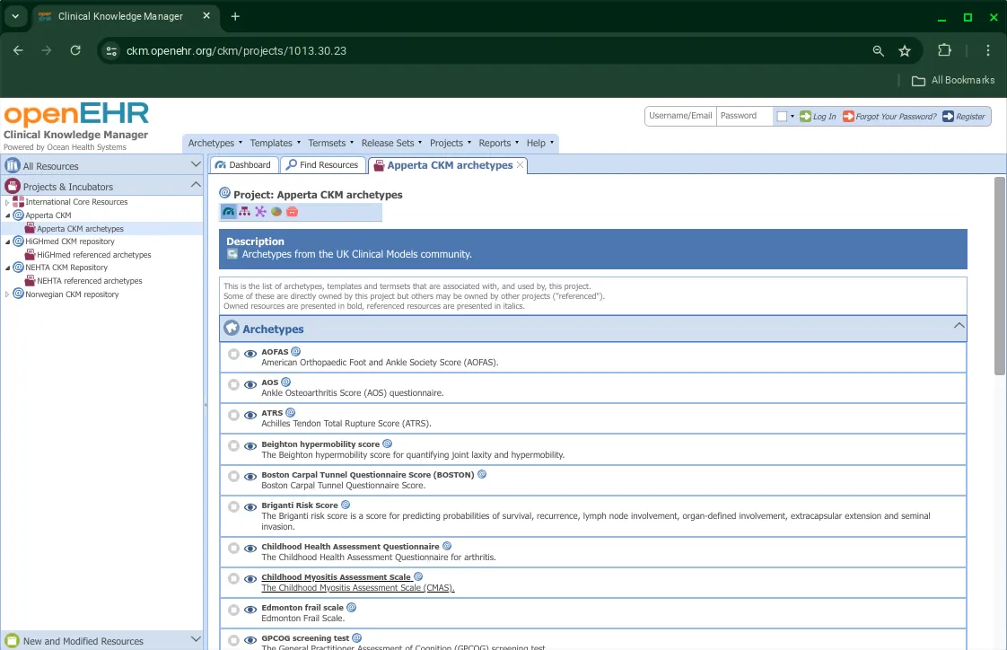Viewport: 1007px width, 650px height.
Task: Click the hierarchy tree icon in project toolbar
Action: [245, 211]
